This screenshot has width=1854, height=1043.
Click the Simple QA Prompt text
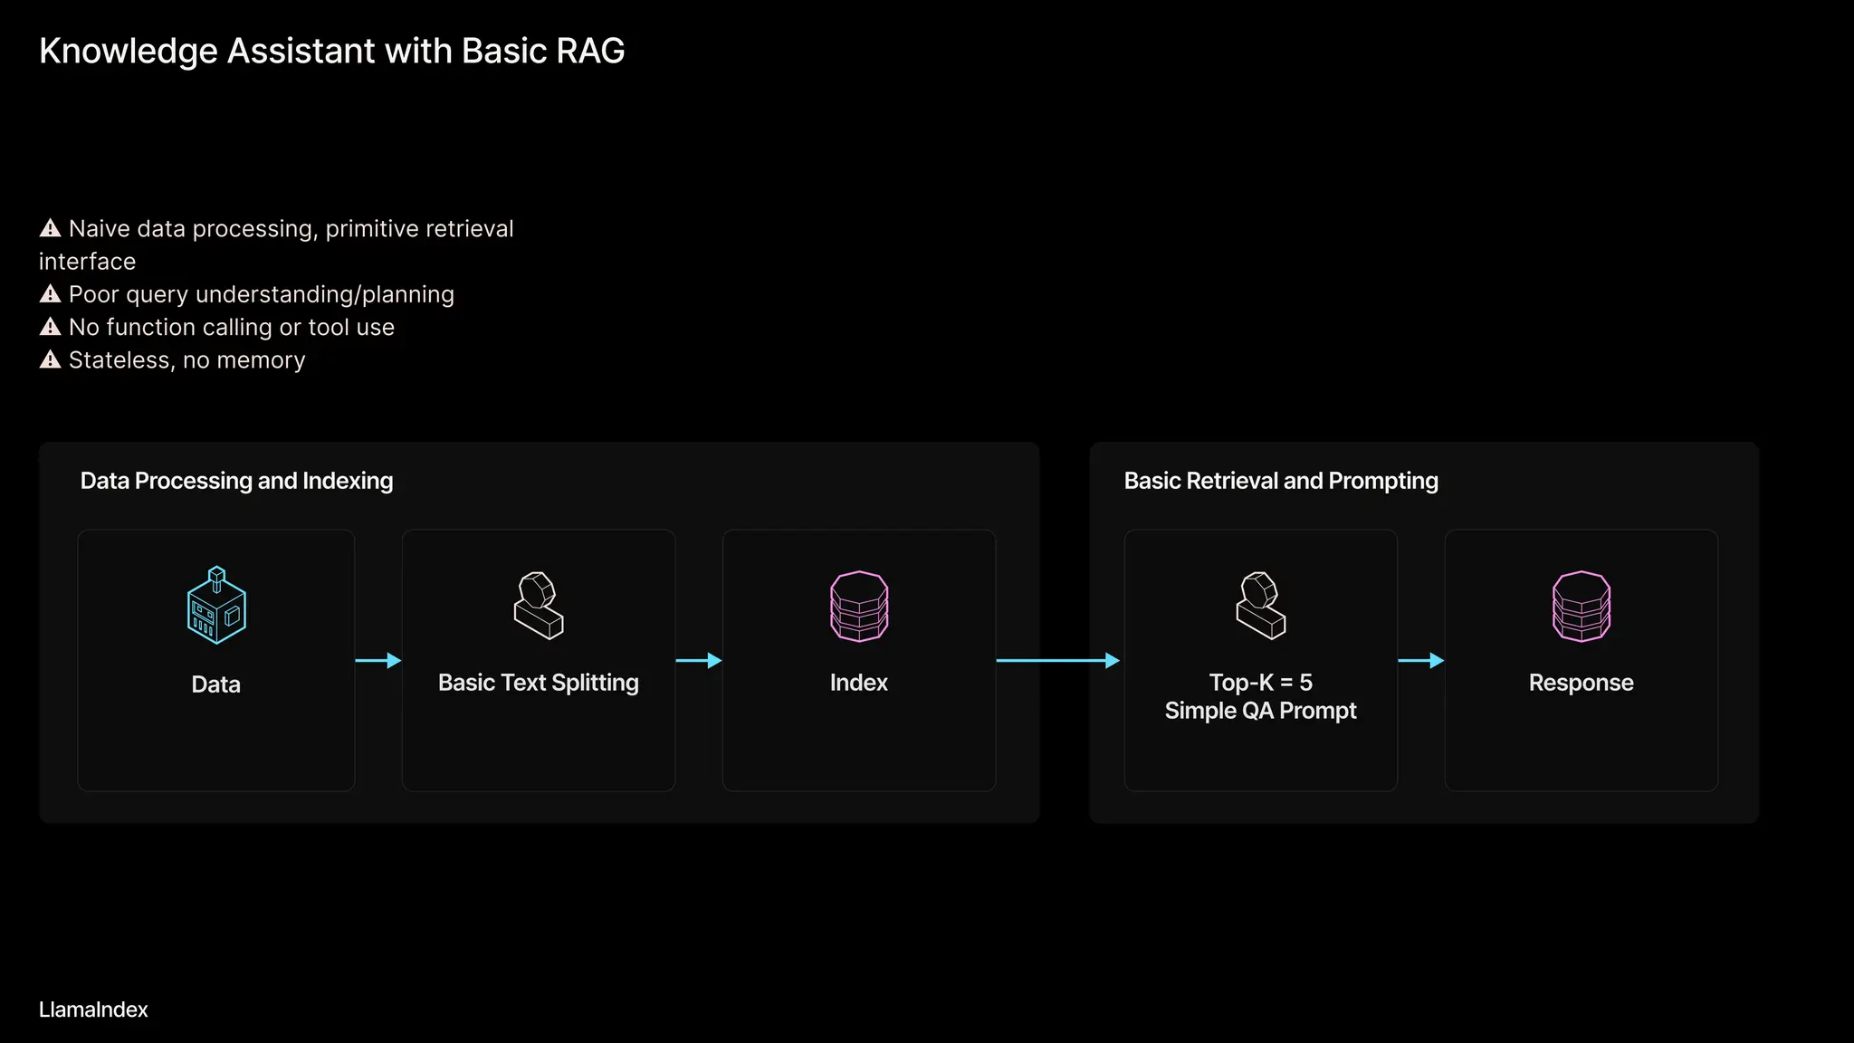click(x=1261, y=711)
